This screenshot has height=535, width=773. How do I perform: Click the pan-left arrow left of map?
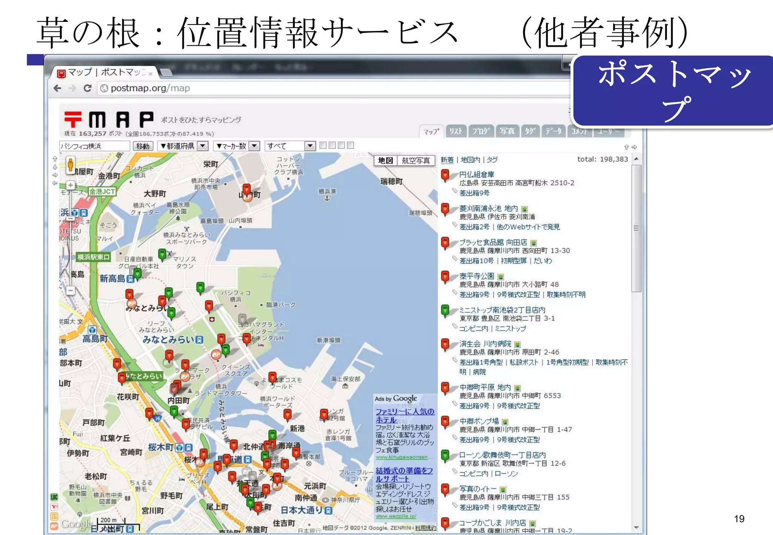(55, 183)
